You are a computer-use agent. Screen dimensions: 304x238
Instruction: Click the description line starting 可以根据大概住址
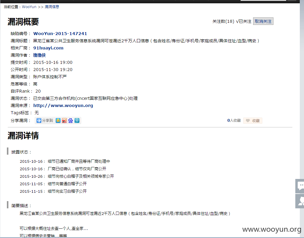[54, 228]
